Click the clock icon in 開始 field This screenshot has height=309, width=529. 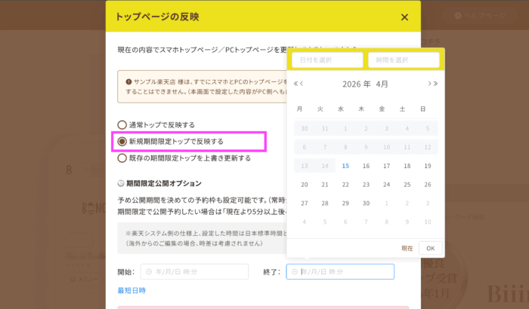(148, 272)
